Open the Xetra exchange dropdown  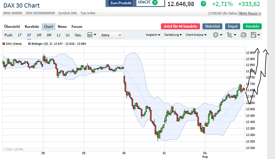click(x=111, y=35)
